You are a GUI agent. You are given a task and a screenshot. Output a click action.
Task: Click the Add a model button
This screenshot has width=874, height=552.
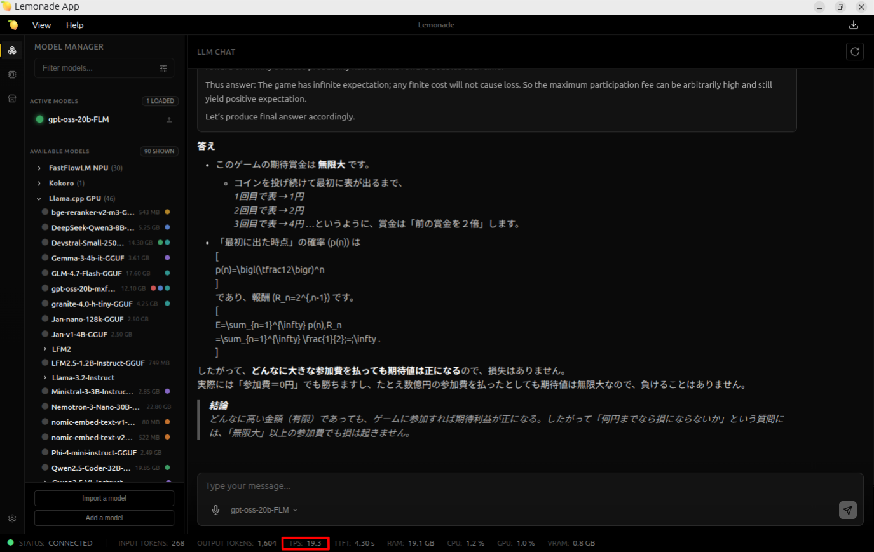click(104, 518)
